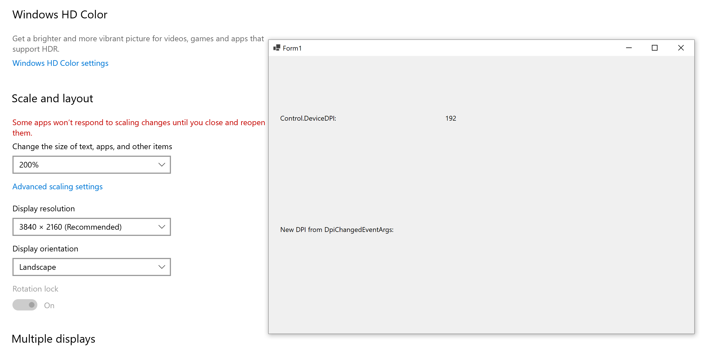Click the HDR description paragraph

click(x=138, y=44)
